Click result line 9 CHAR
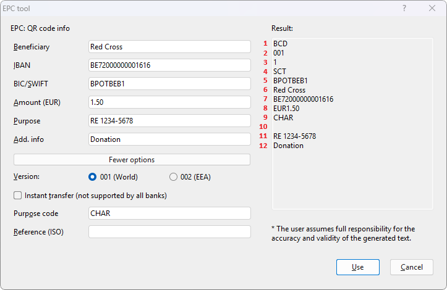Screen dimensions: 447x290 click(x=283, y=117)
